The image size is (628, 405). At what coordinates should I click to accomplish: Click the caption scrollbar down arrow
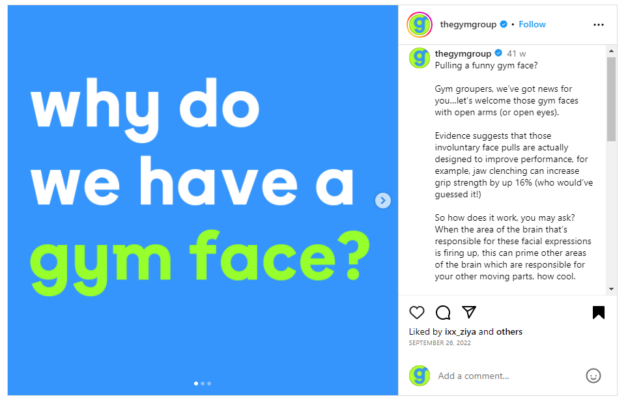click(611, 288)
